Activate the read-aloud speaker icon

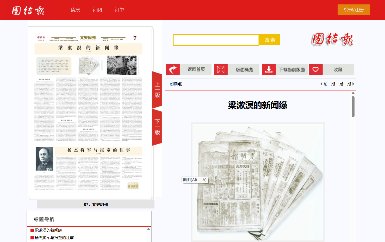(x=180, y=84)
